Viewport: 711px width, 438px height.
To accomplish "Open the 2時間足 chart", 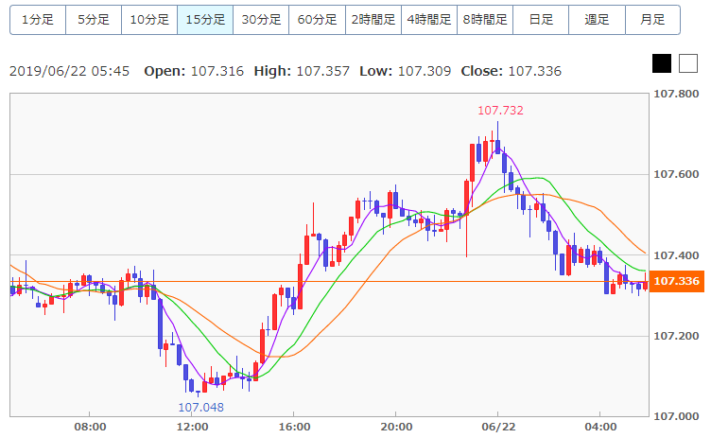I will (373, 20).
